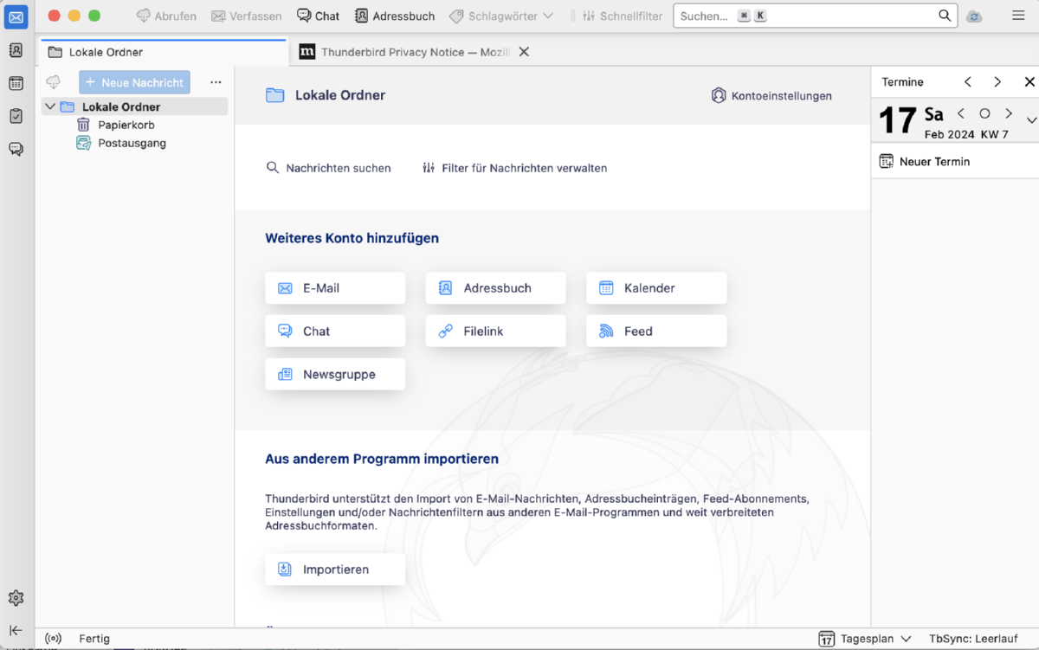Click the online status icon in status bar
The width and height of the screenshot is (1039, 650).
(x=53, y=639)
